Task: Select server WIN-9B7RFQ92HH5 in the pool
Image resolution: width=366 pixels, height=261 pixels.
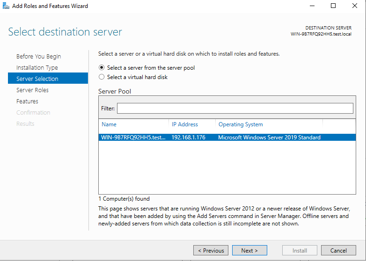Action: [x=133, y=138]
